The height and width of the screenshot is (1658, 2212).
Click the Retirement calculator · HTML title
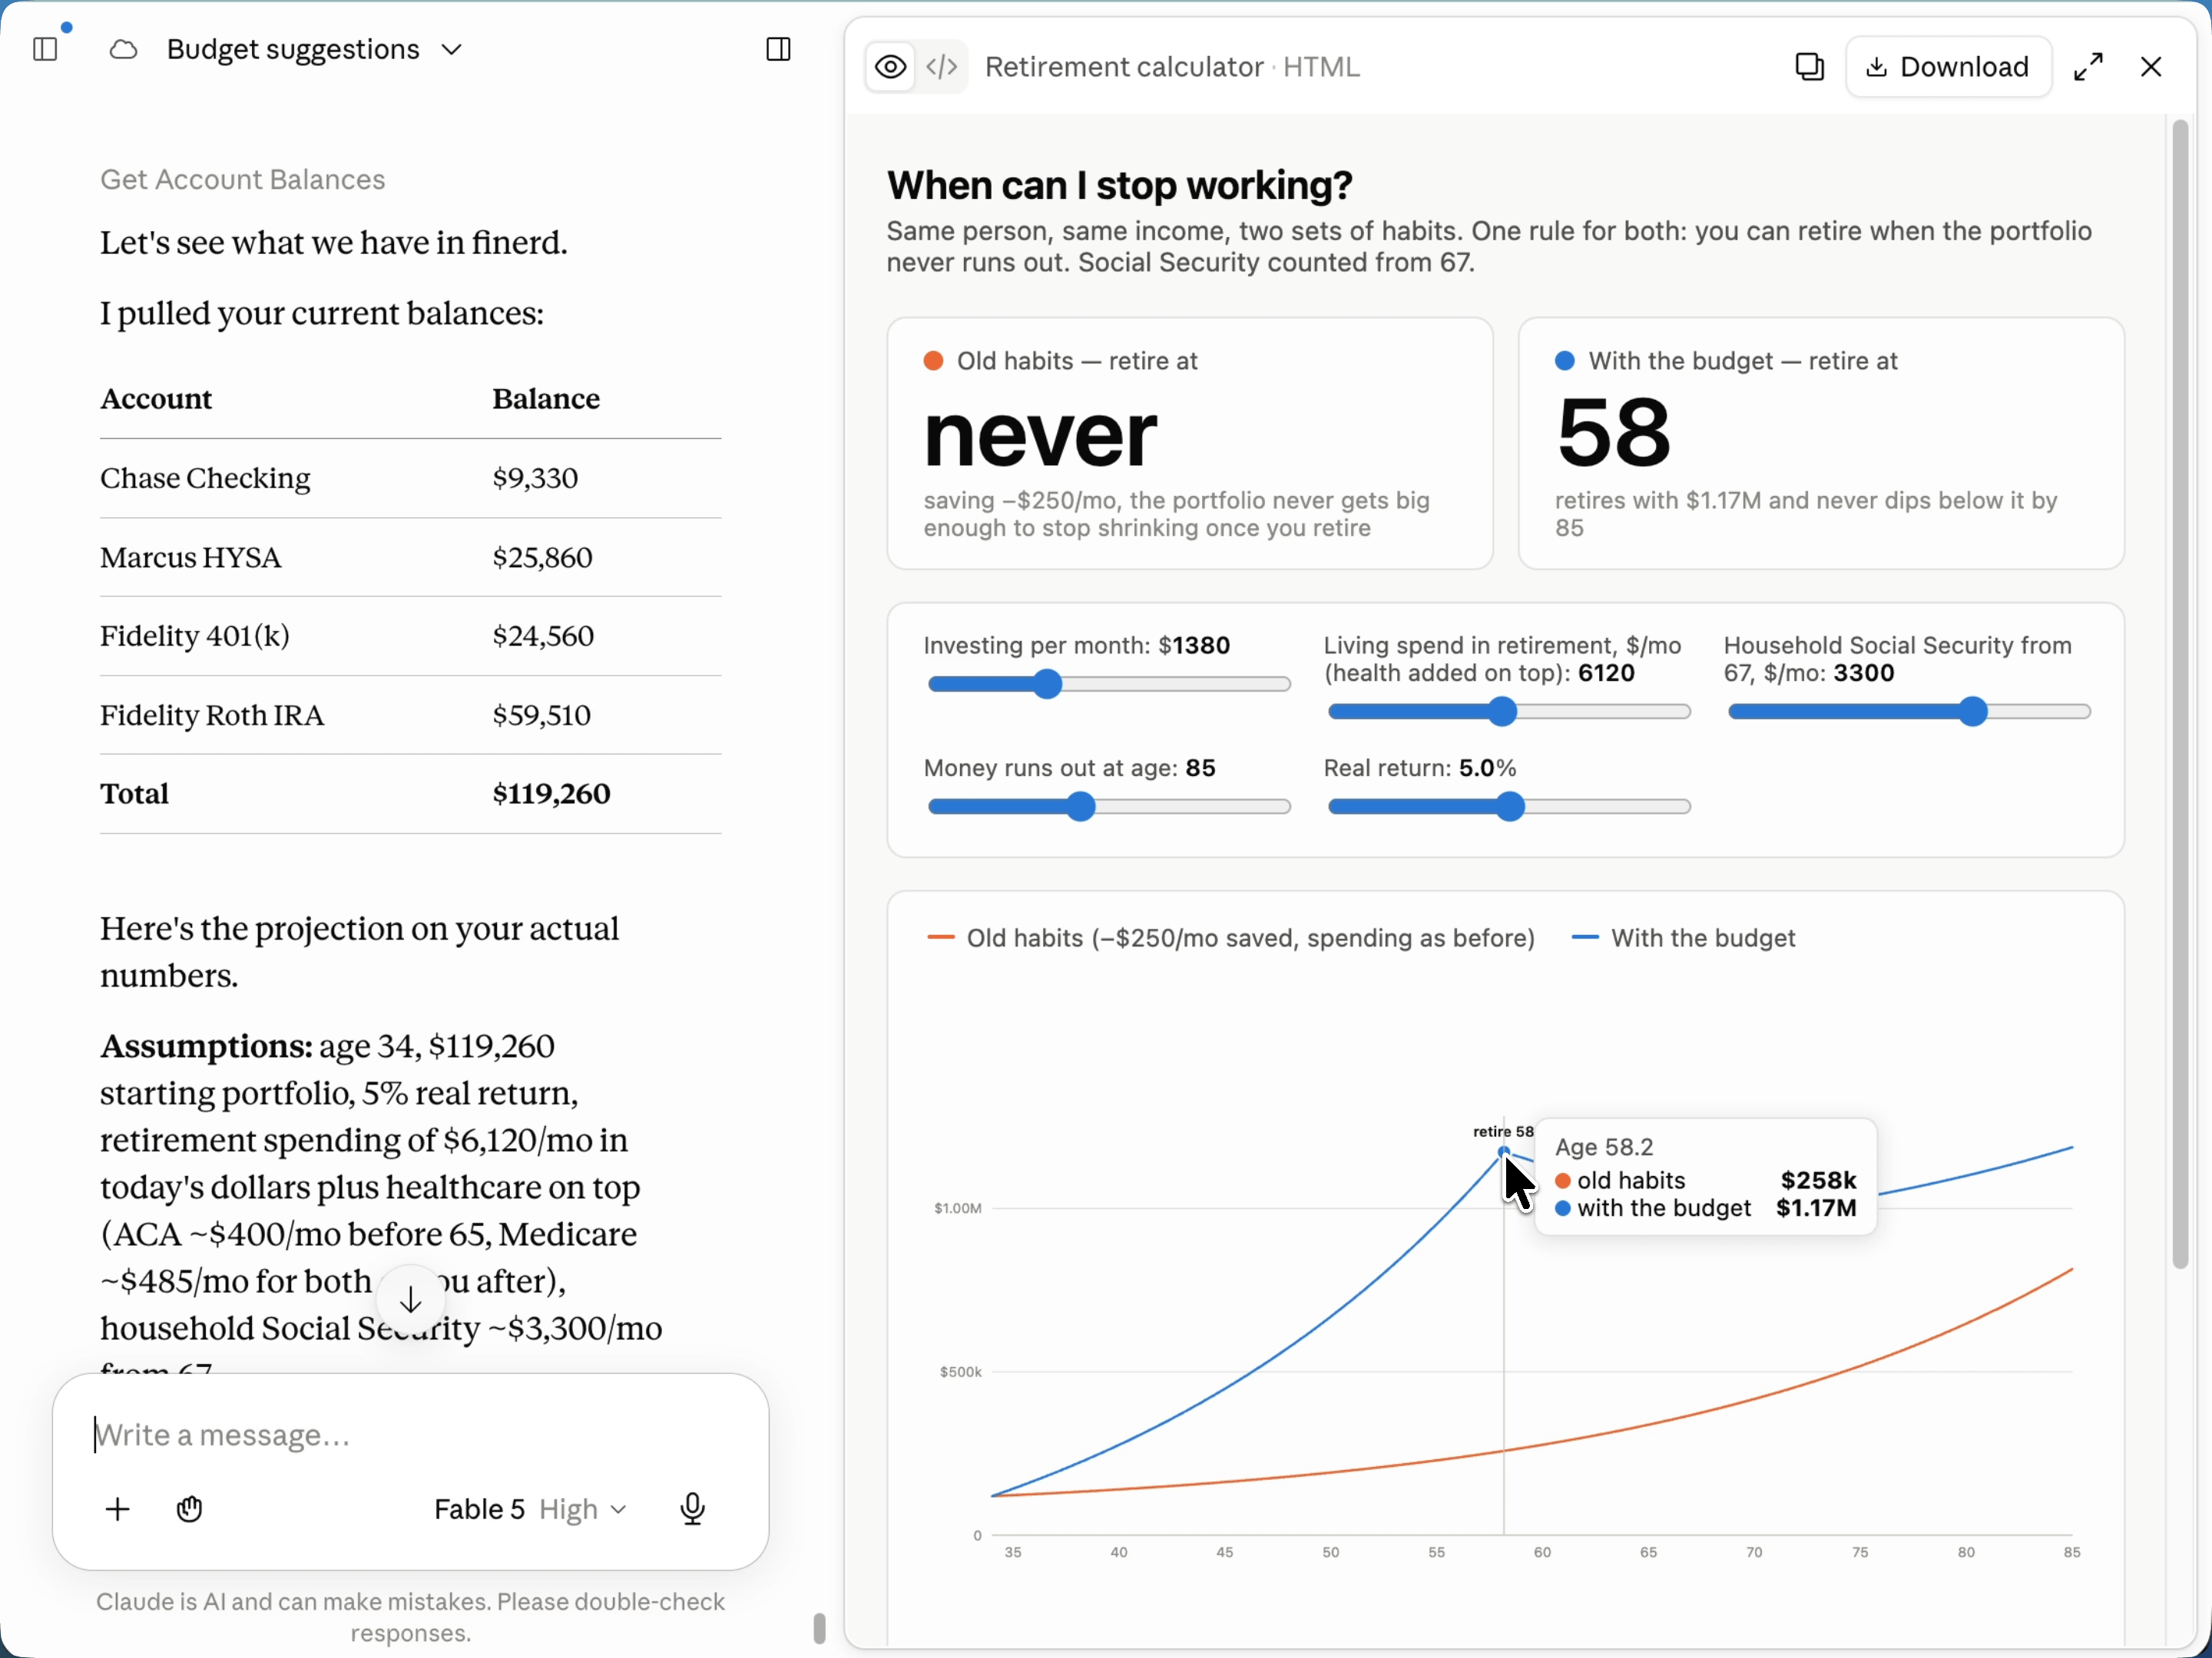(x=1172, y=67)
